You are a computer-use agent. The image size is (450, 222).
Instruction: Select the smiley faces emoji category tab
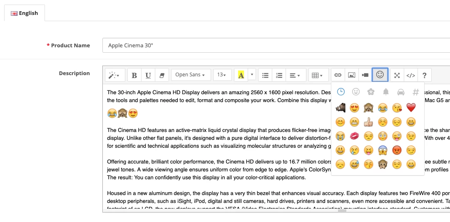pyautogui.click(x=356, y=92)
